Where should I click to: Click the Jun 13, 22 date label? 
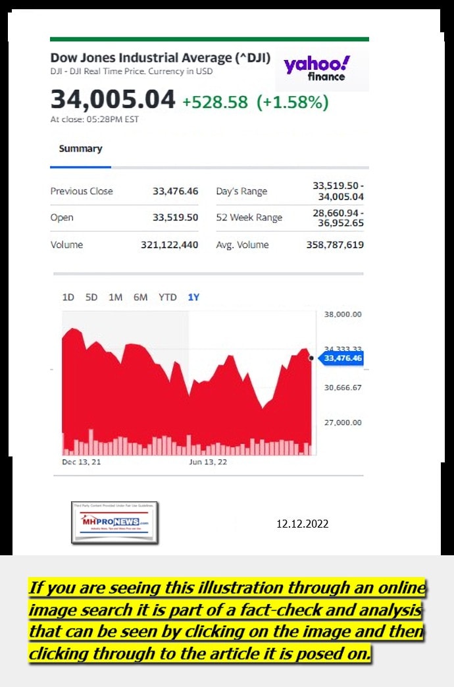[x=208, y=462]
